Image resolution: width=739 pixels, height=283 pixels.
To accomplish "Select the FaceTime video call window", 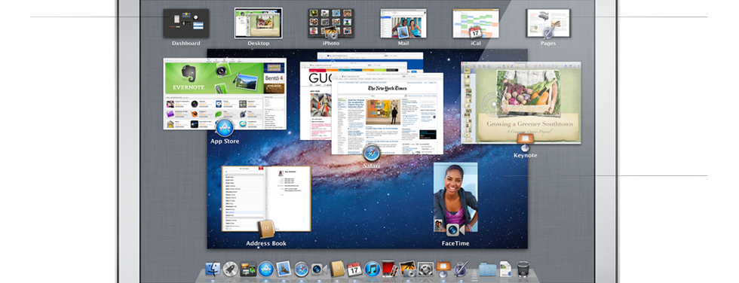I will point(455,197).
